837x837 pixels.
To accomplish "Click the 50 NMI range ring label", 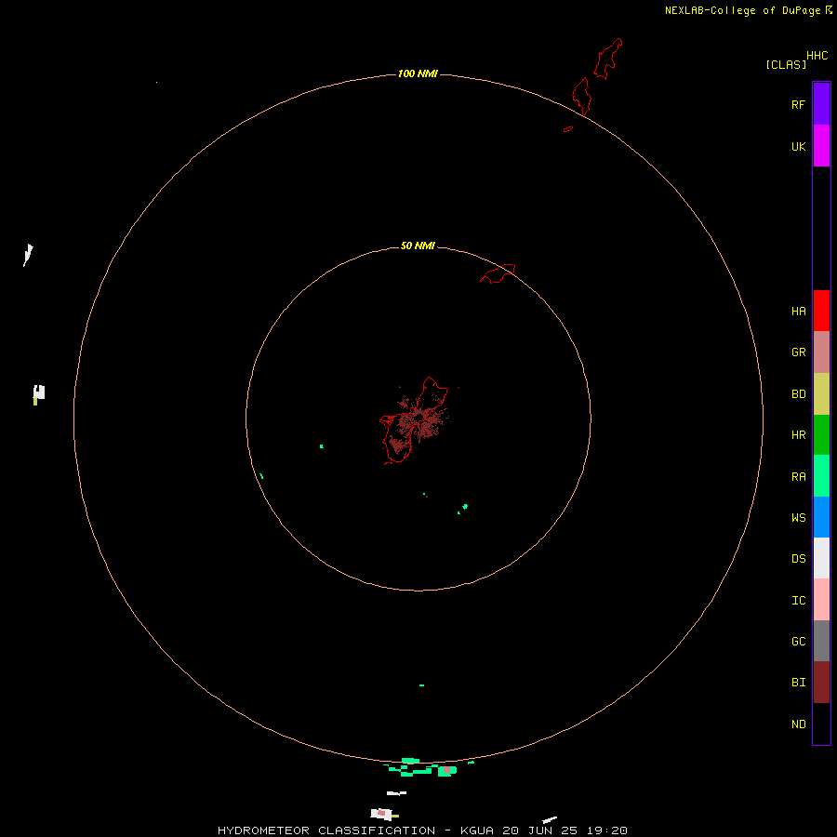I will tap(418, 246).
